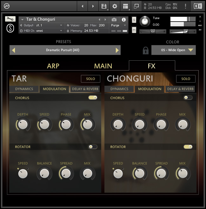Toggle Tar SOLO button
Viewport: 206px width, 209px height.
(x=90, y=79)
